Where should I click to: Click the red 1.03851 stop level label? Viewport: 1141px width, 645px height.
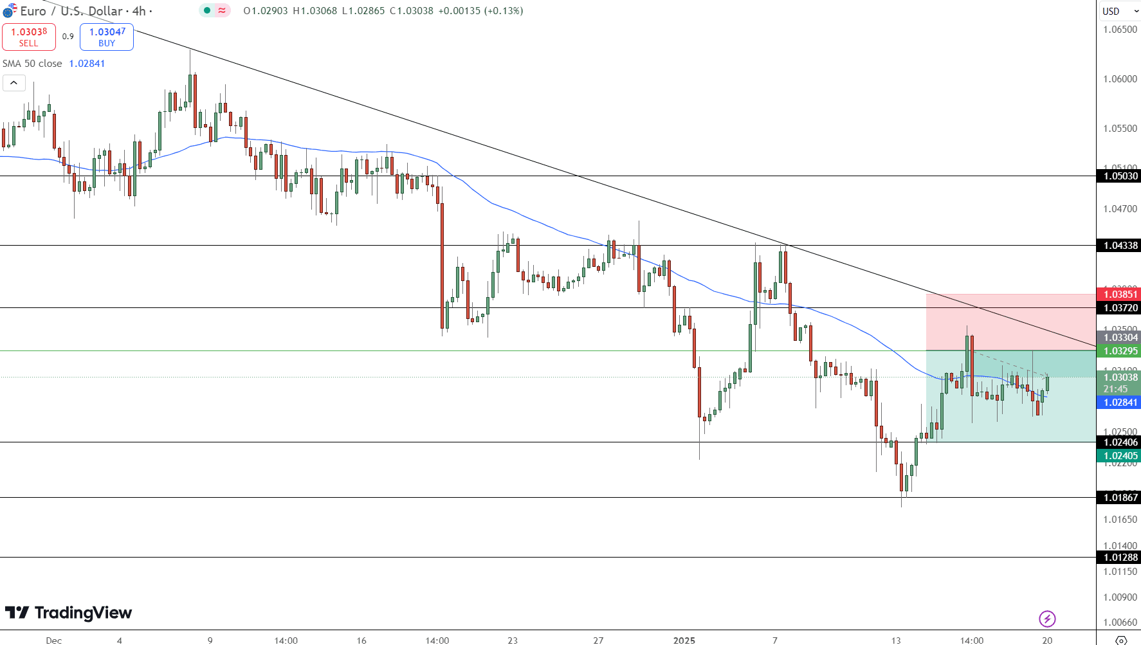[x=1120, y=295]
